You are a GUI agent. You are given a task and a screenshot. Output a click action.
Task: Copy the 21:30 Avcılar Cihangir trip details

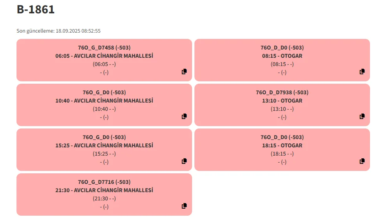click(184, 206)
